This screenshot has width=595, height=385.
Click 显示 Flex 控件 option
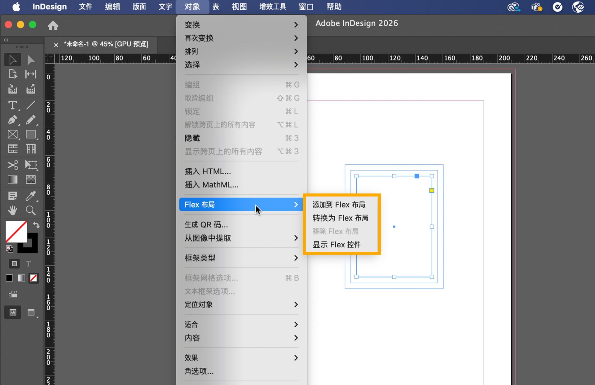(337, 244)
